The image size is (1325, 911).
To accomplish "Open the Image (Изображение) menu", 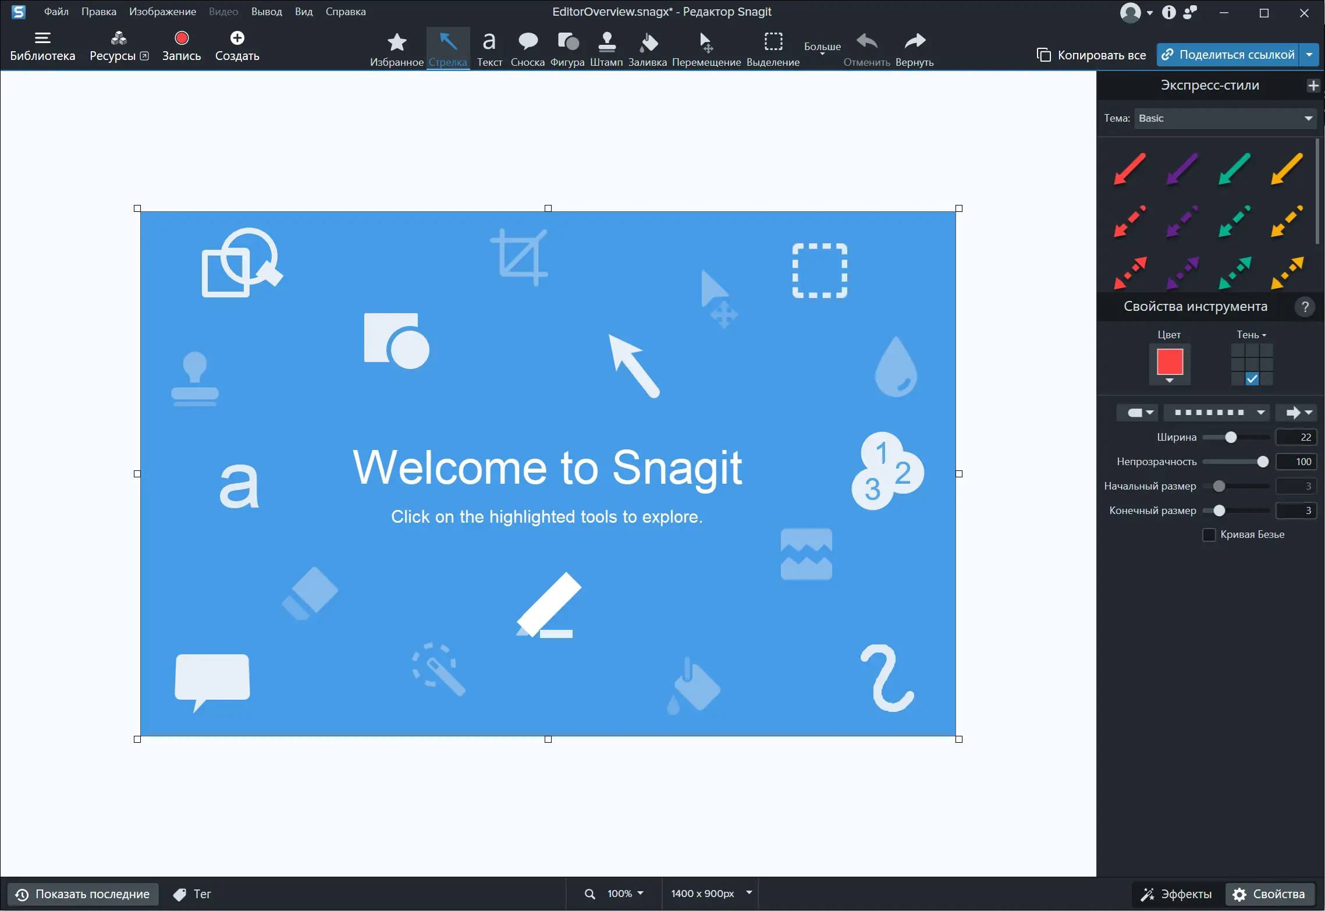I will tap(162, 12).
